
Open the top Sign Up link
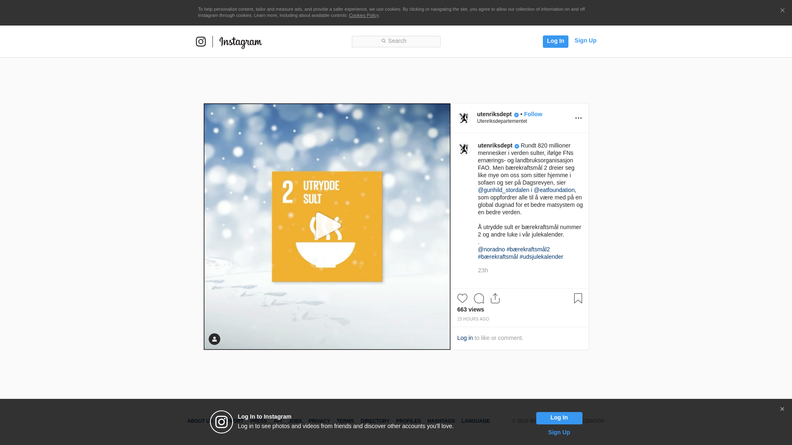click(585, 40)
